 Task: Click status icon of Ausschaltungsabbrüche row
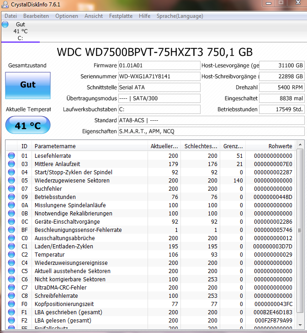(x=11, y=238)
